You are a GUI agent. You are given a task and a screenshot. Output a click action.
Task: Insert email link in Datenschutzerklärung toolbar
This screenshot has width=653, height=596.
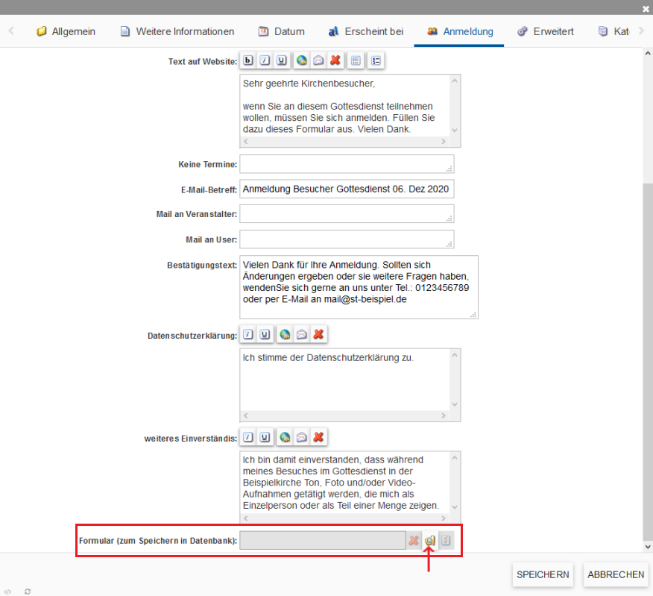pyautogui.click(x=302, y=335)
